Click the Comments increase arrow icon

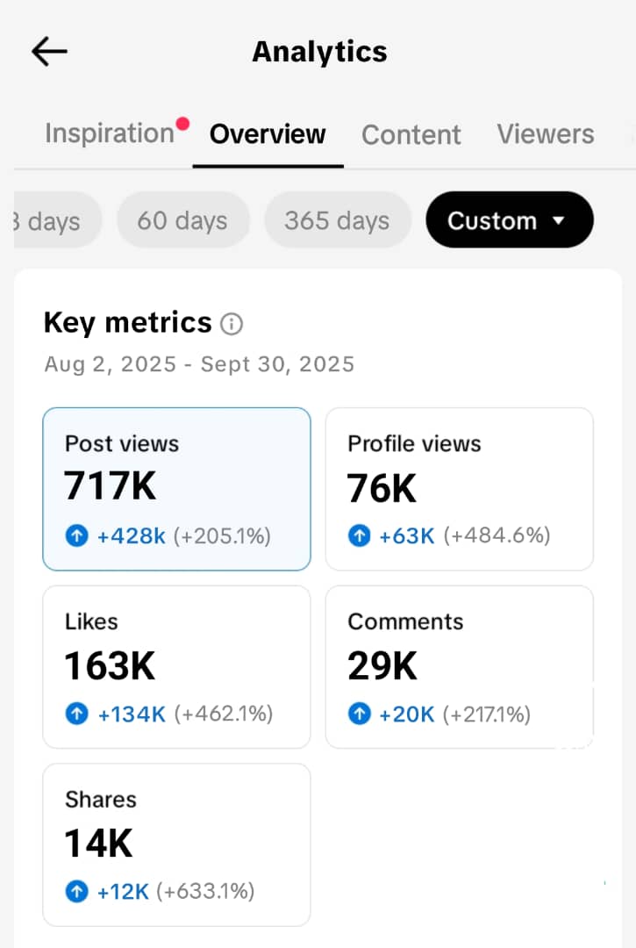[360, 715]
